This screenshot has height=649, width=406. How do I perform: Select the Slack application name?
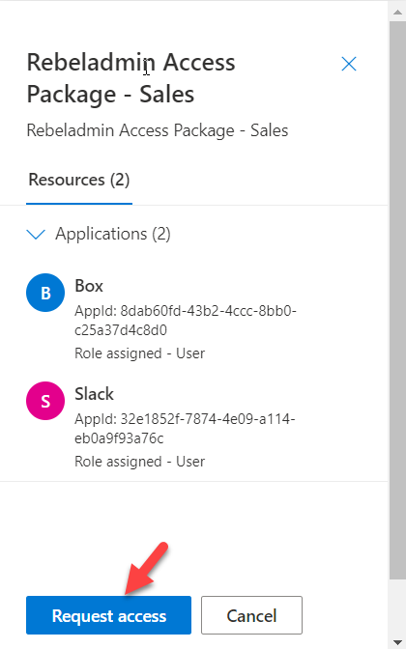(94, 394)
